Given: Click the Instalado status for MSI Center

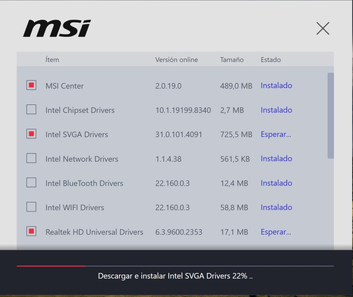Looking at the screenshot, I should pyautogui.click(x=276, y=85).
